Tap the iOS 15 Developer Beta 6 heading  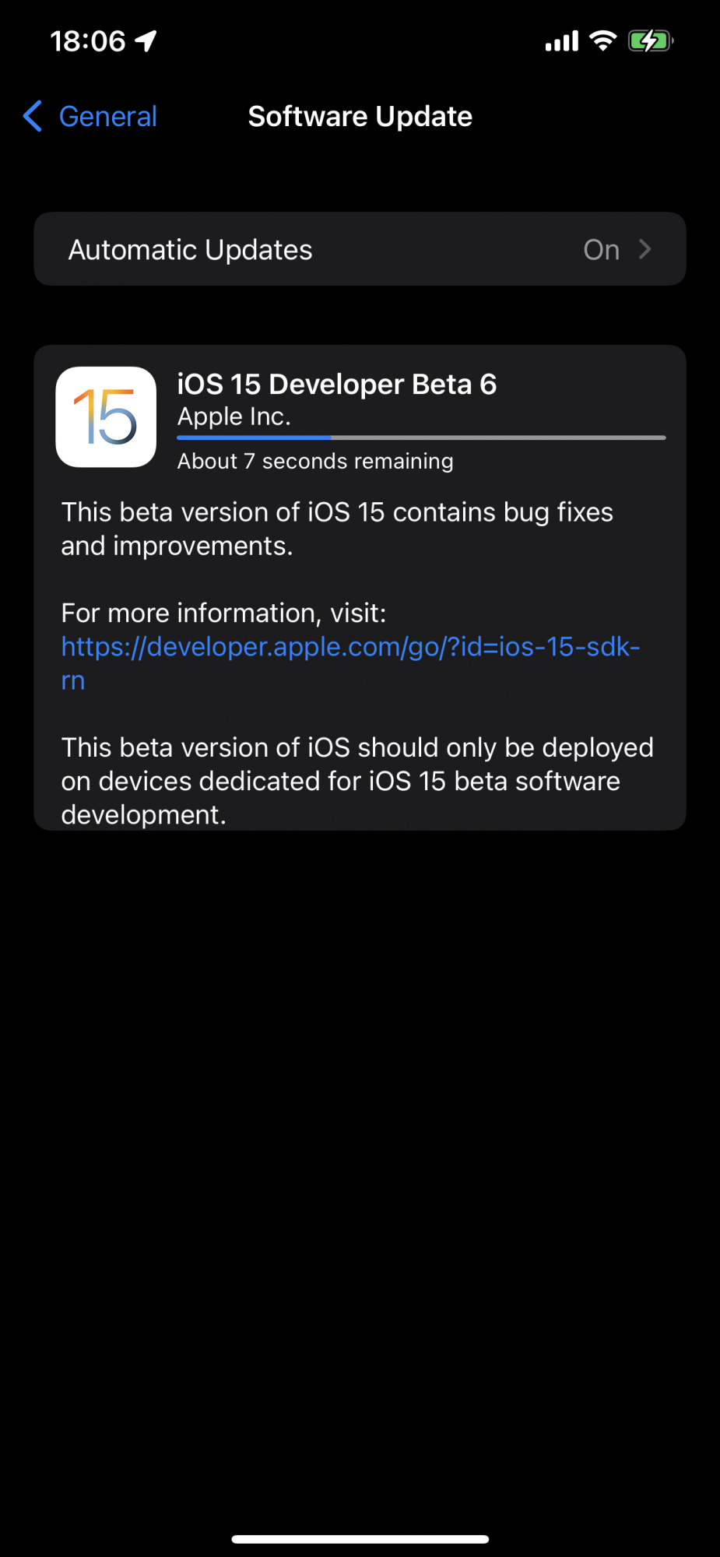337,385
